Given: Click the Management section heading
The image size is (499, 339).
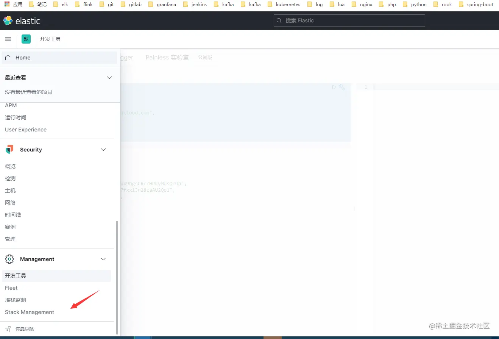Looking at the screenshot, I should 37,259.
